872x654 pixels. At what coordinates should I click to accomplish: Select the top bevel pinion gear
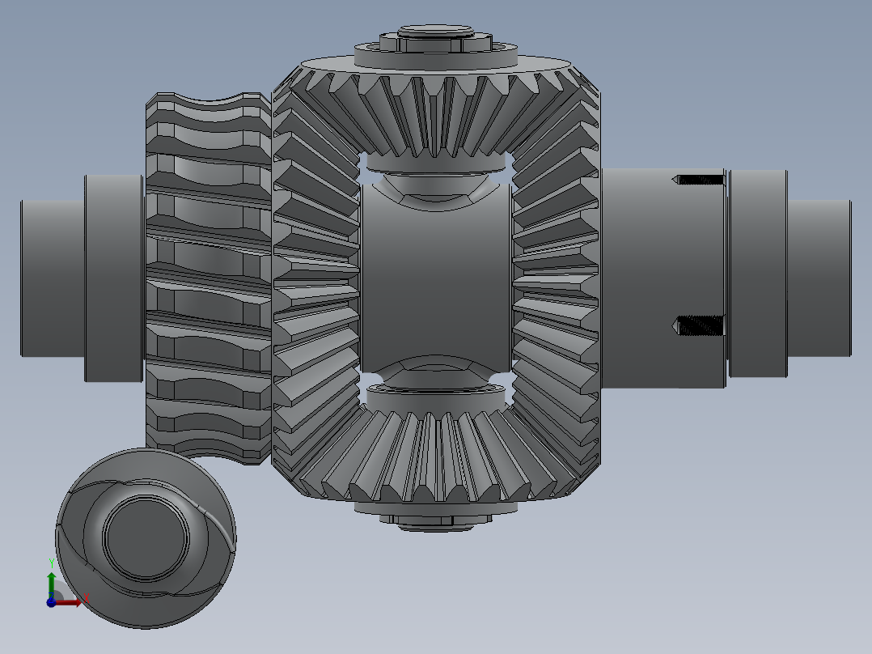pos(435,112)
